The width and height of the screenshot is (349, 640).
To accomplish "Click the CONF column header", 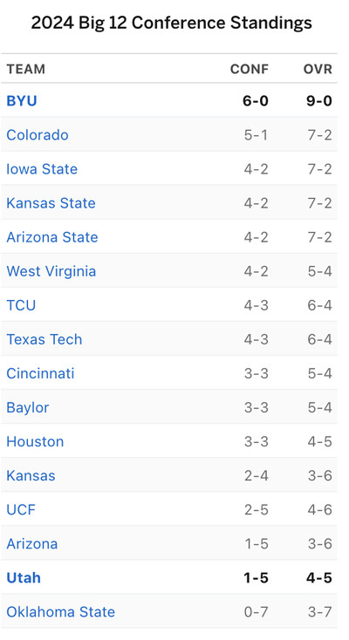I will [250, 69].
